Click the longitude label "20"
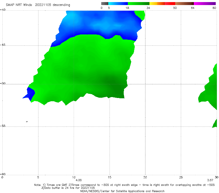The width and height of the screenshot is (219, 193). (145, 177)
